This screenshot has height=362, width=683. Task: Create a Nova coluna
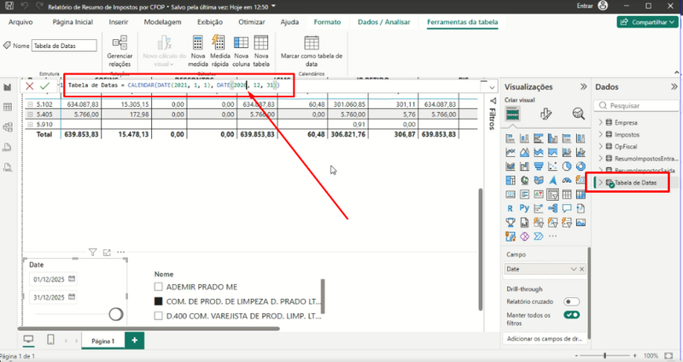[x=241, y=51]
